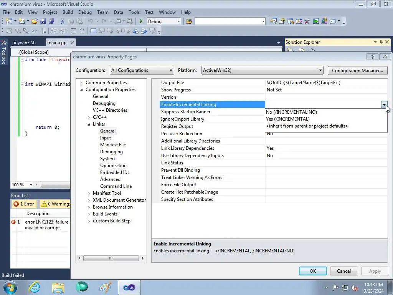Expand the Build Events node

89,214
